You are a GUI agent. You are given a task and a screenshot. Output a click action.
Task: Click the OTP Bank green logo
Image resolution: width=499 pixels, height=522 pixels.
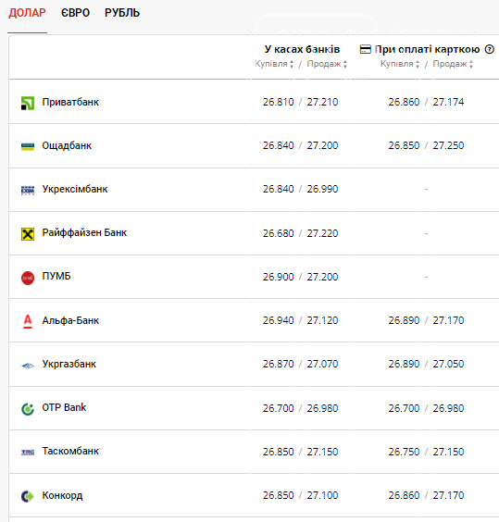click(x=28, y=409)
